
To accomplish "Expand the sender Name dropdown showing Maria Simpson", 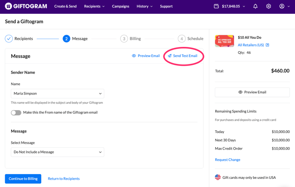I will click(x=57, y=93).
